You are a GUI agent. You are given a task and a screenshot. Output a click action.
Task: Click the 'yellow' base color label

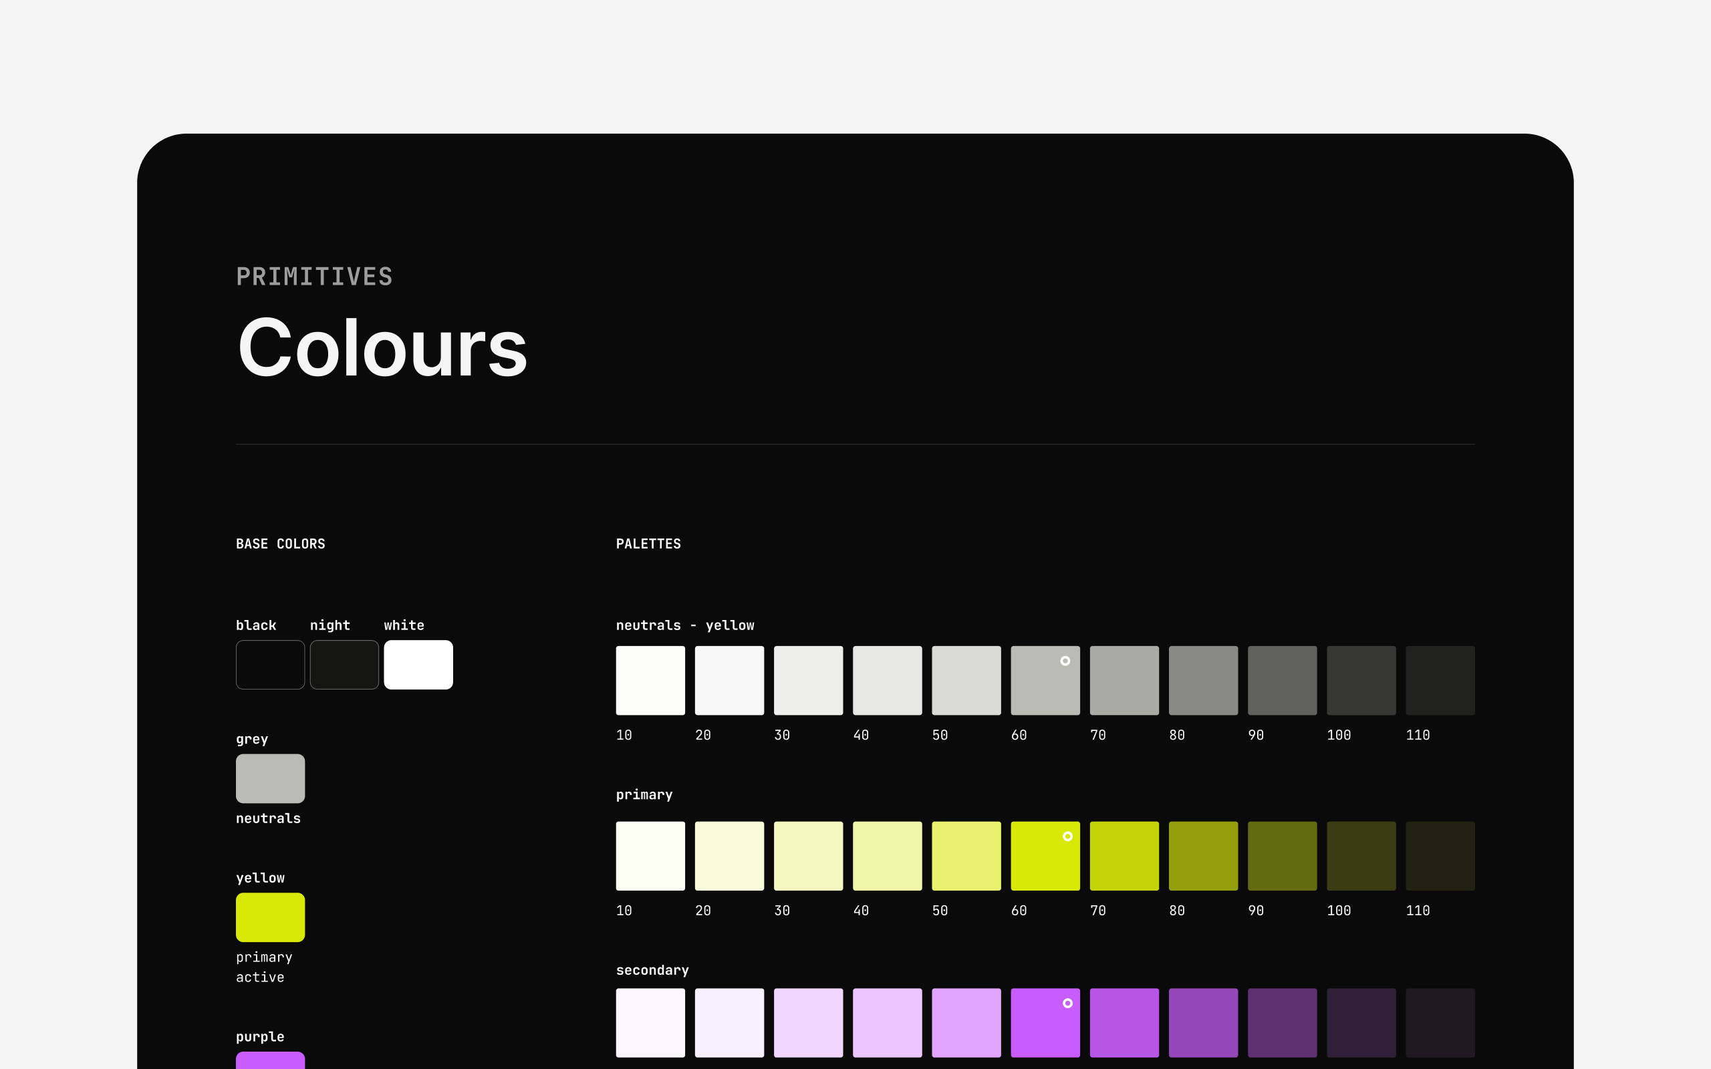tap(260, 878)
